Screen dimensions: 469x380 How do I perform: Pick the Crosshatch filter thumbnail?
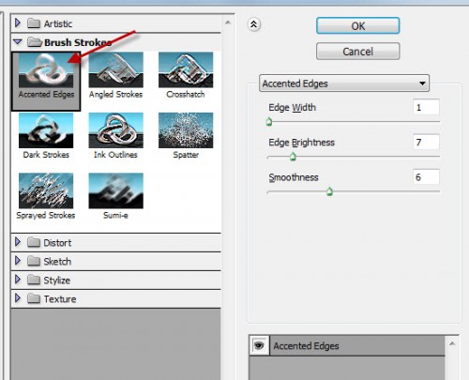(x=186, y=70)
